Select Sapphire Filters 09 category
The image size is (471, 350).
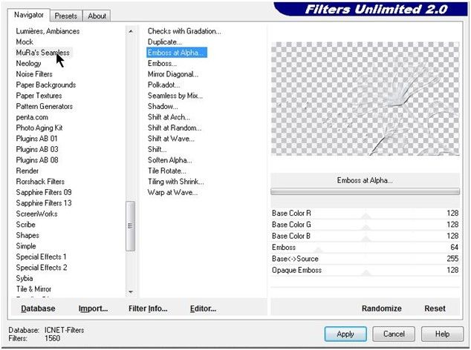point(44,192)
